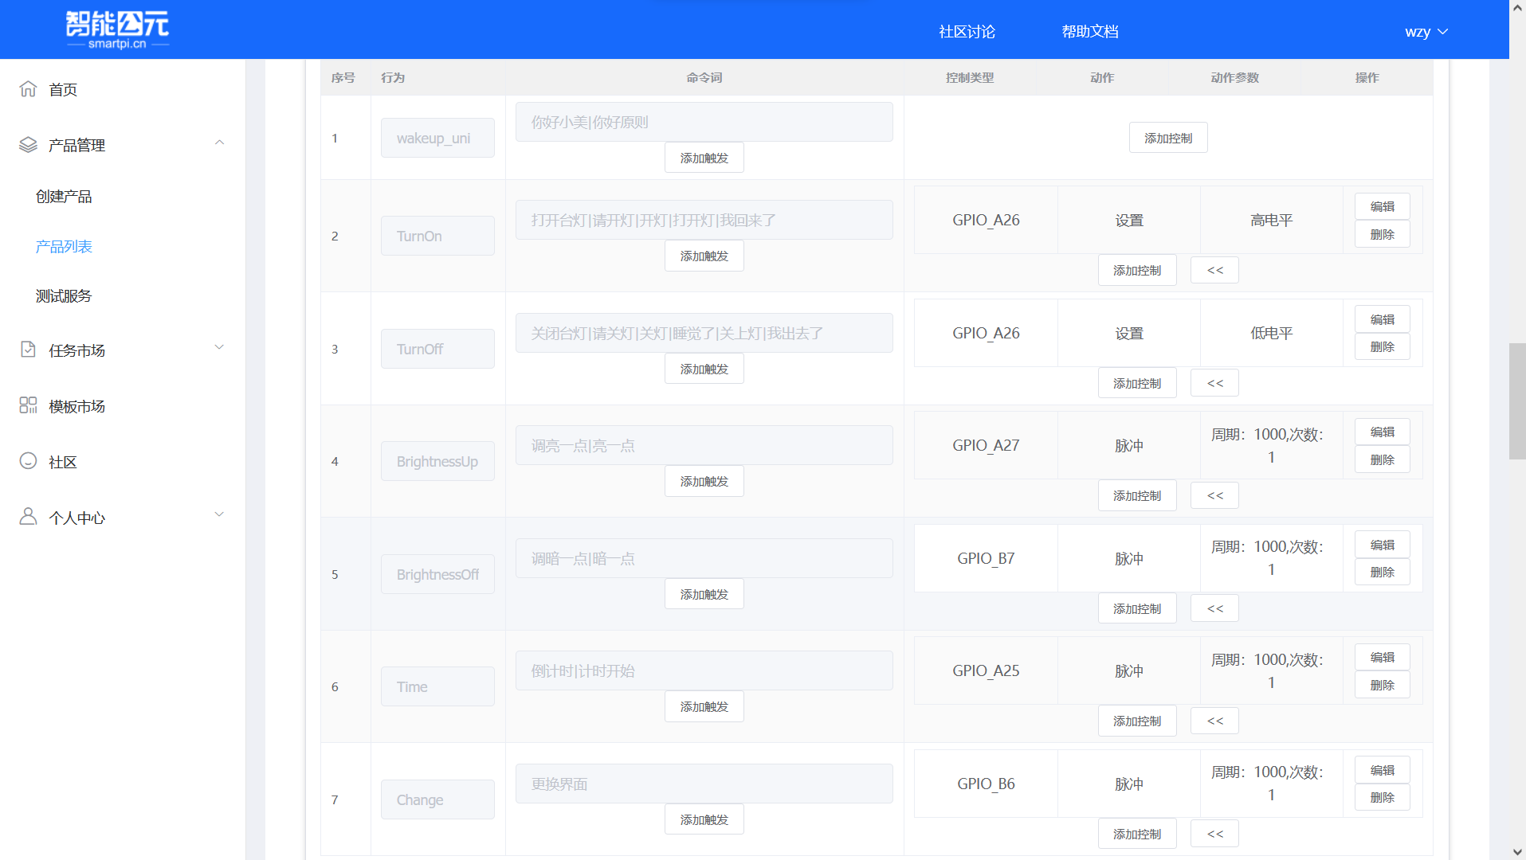1526x860 pixels.
Task: Click 添加触发 under 你好小美 command
Action: pos(704,158)
